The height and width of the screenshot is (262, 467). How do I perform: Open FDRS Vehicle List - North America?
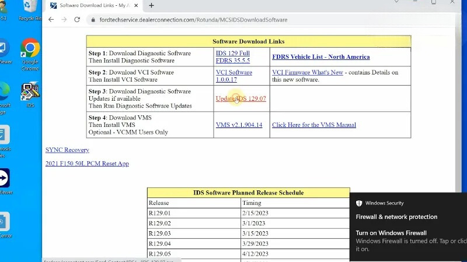point(320,56)
